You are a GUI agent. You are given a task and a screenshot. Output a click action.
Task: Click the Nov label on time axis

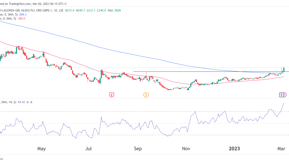click(x=186, y=149)
